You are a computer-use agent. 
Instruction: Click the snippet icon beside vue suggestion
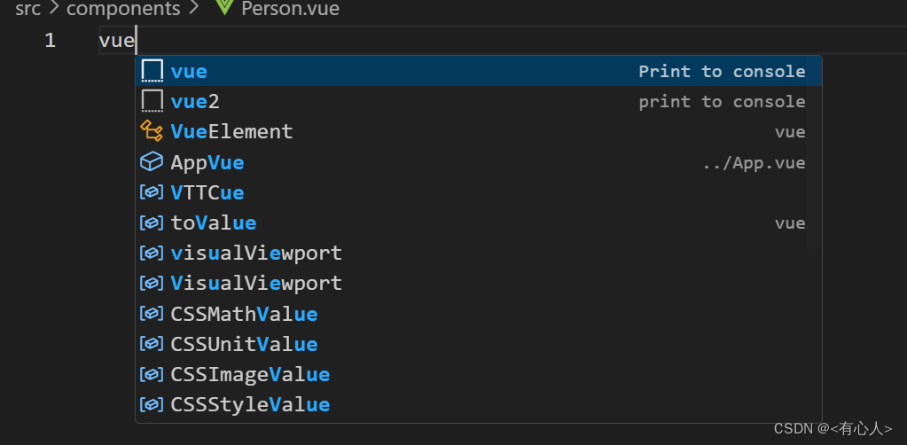tap(152, 71)
